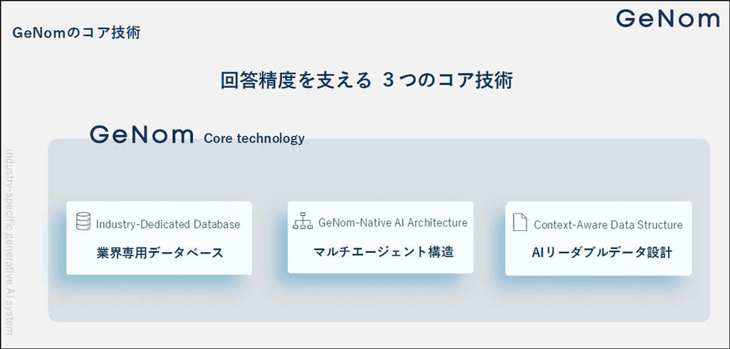The height and width of the screenshot is (349, 730).
Task: Click the 'マルチエージェント構造' label
Action: pos(383,252)
